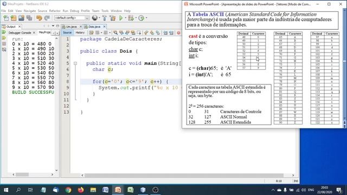Click the Clean and Build Project icon
This screenshot has width=347, height=195.
click(112, 18)
